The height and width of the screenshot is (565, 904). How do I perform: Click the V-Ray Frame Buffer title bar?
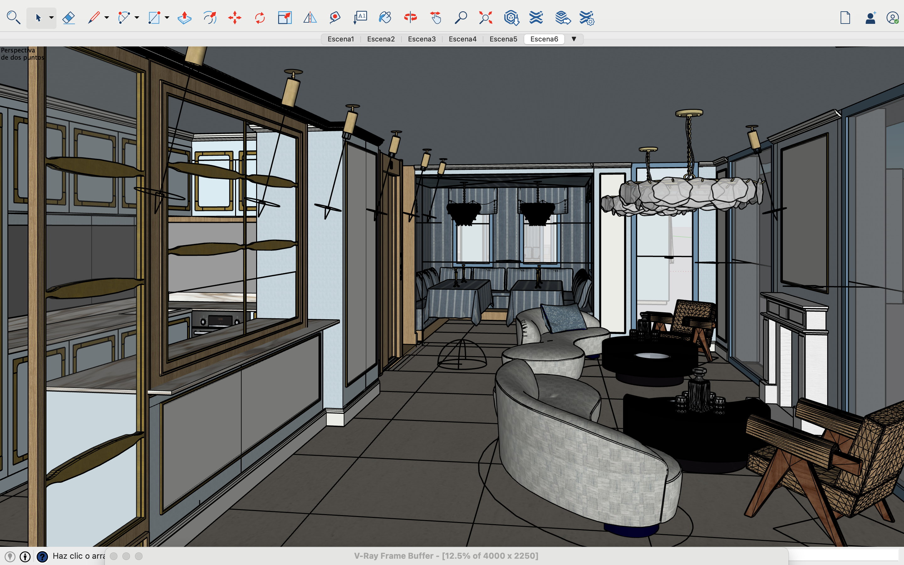446,556
